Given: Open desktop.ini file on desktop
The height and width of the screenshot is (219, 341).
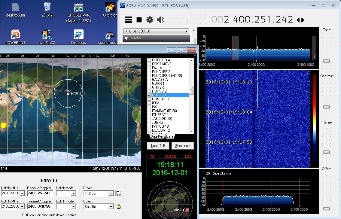Looking at the screenshot, I should [15, 10].
